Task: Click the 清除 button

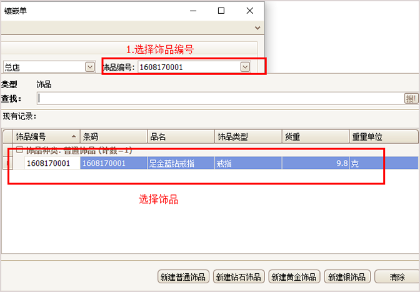Action: pos(397,276)
